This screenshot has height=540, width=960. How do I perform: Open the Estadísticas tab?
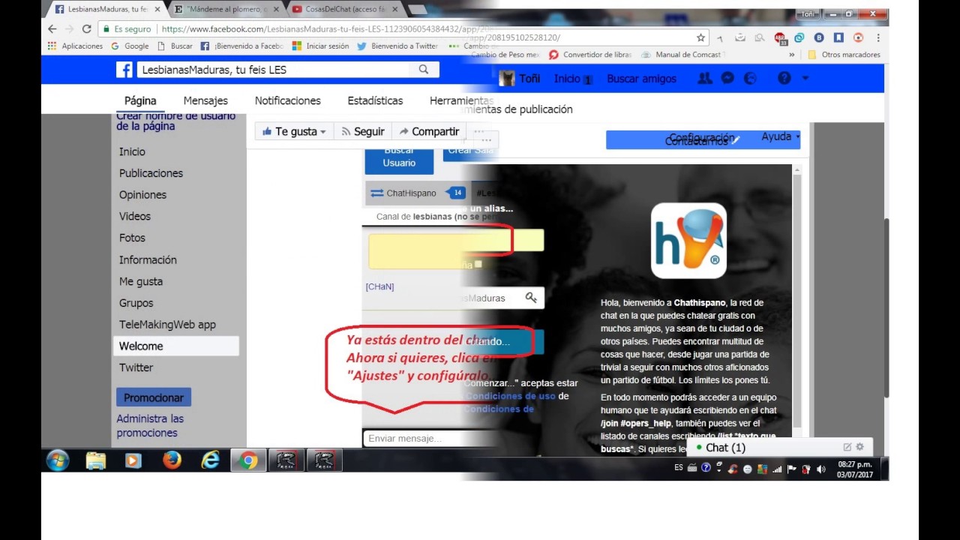[x=375, y=100]
